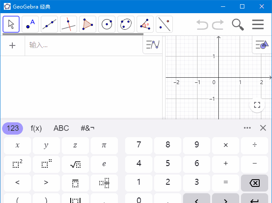Tap the absolute value key

pos(75,198)
